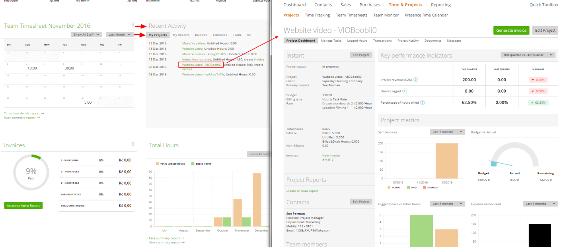Open Indust Incorporated project link
Viewport: 569px width, 247px height.
click(197, 59)
